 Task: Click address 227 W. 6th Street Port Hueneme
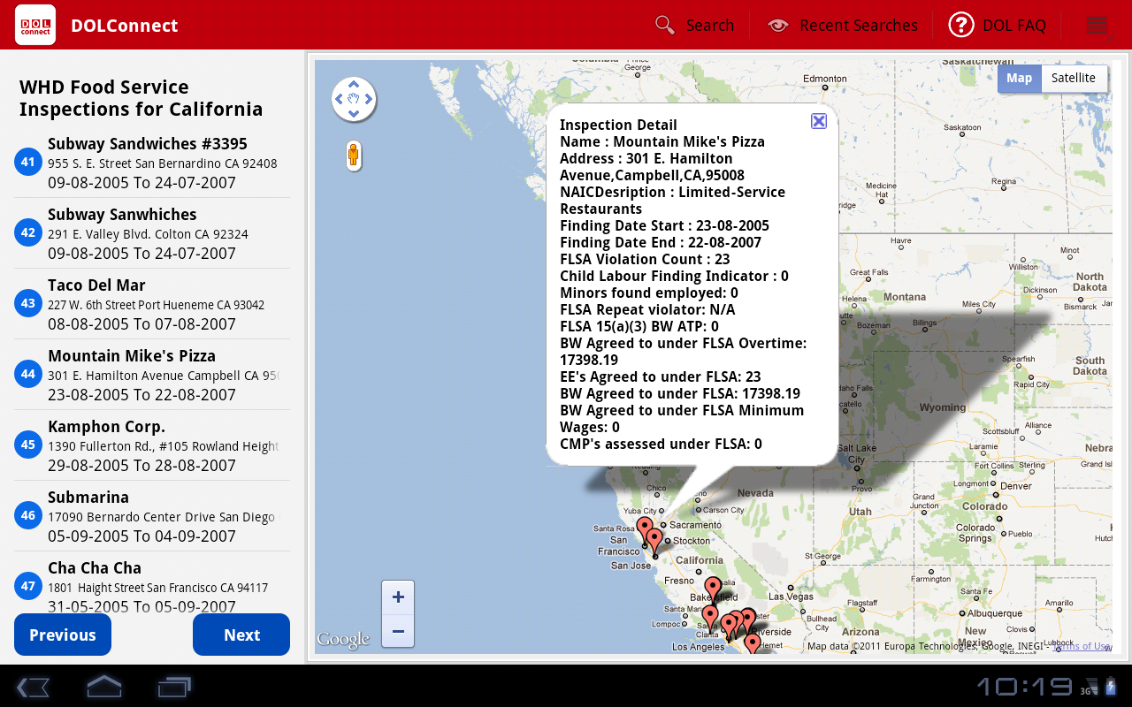pyautogui.click(x=156, y=305)
